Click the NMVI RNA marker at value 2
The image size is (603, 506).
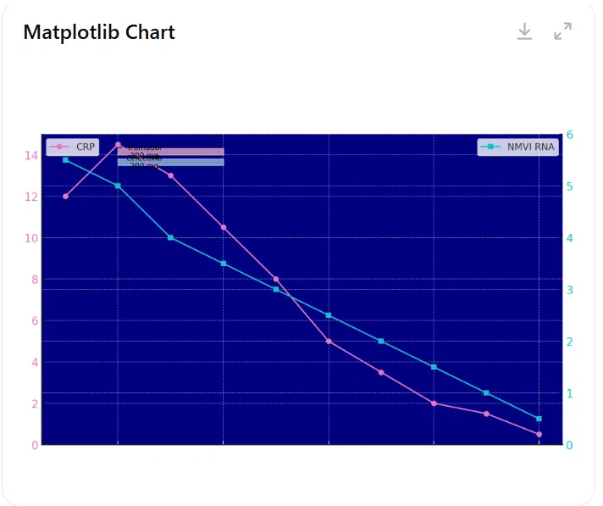(381, 341)
